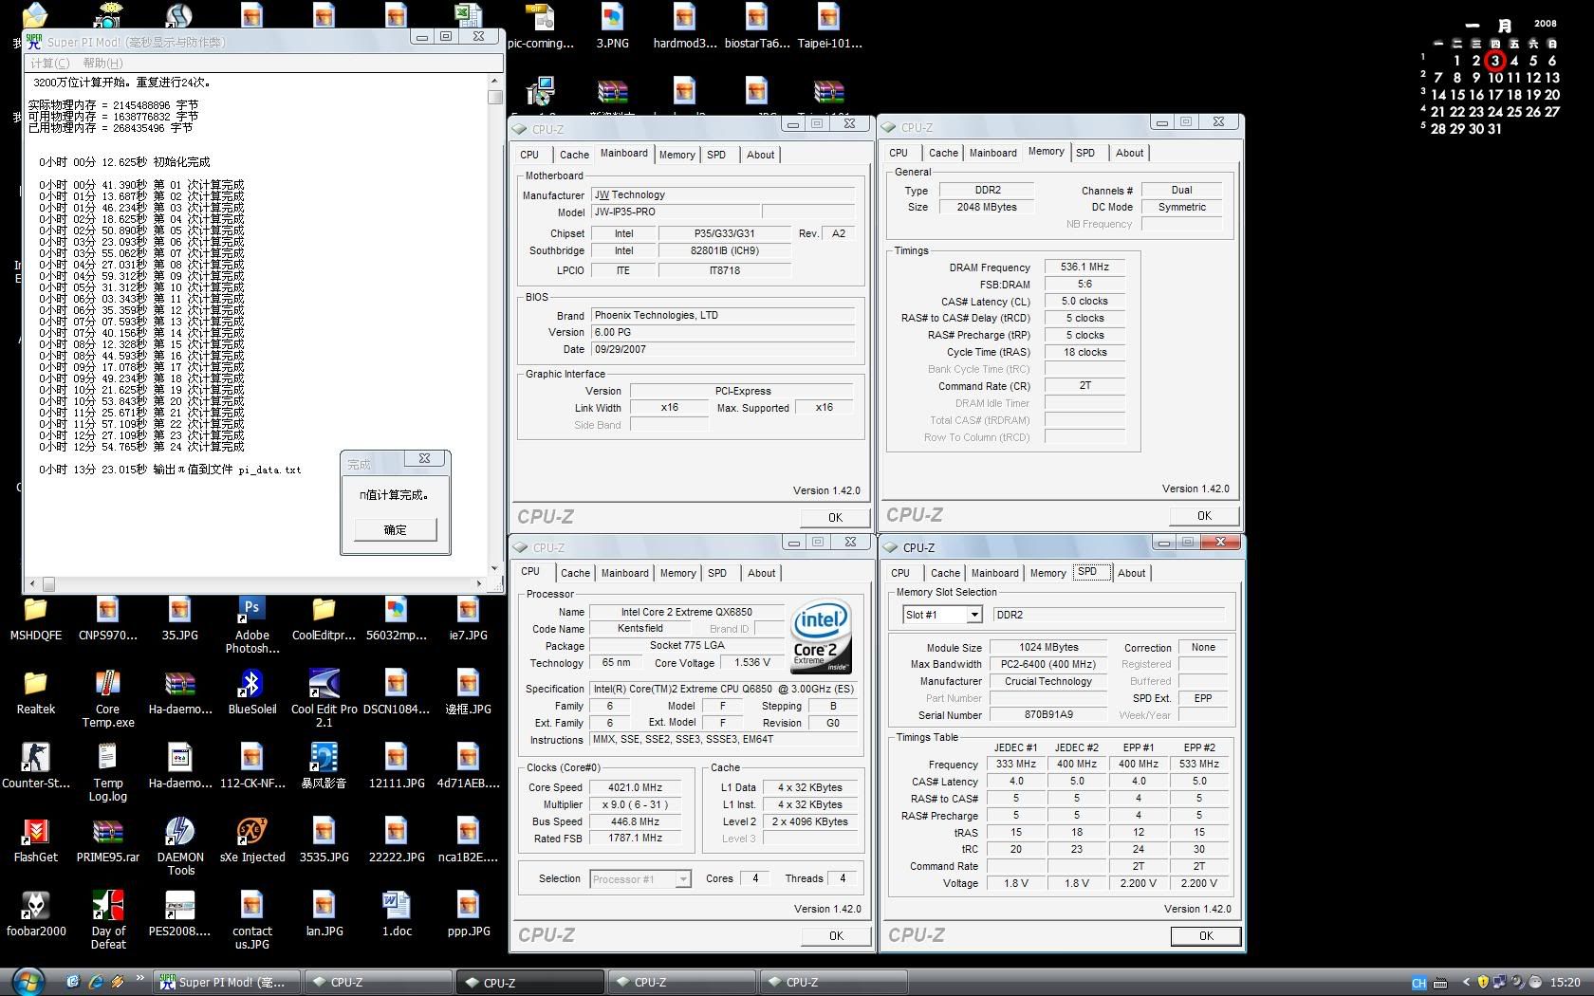This screenshot has width=1594, height=996.
Task: Open the BlueSoleil Bluetooth desktop icon
Action: click(x=251, y=692)
